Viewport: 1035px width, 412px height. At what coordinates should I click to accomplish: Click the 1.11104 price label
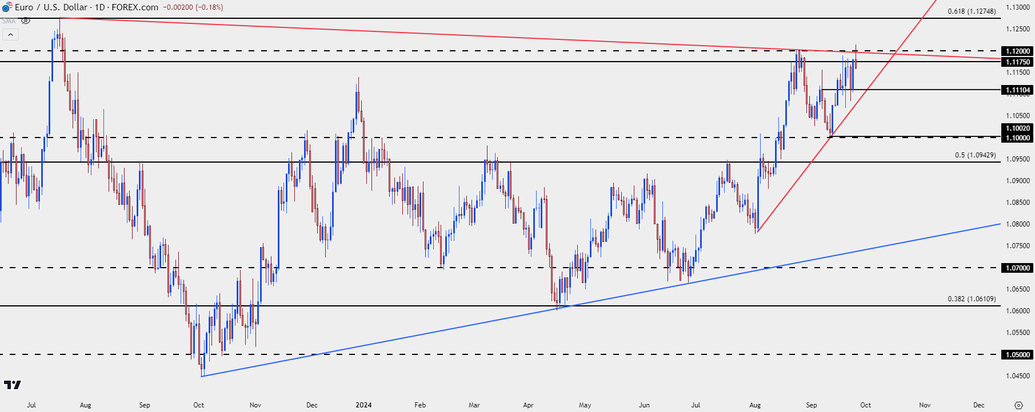[x=1018, y=90]
